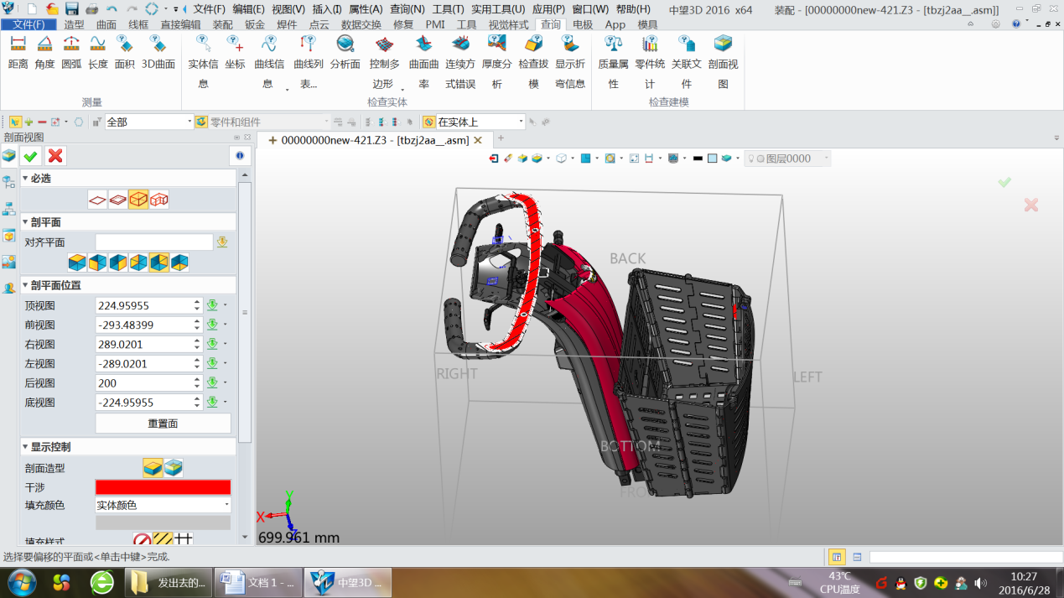Viewport: 1064px width, 598px height.
Task: Collapse the 剖平面位置 section
Action: click(25, 285)
